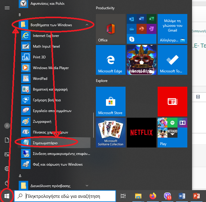Start Windows Media Player

point(54,68)
